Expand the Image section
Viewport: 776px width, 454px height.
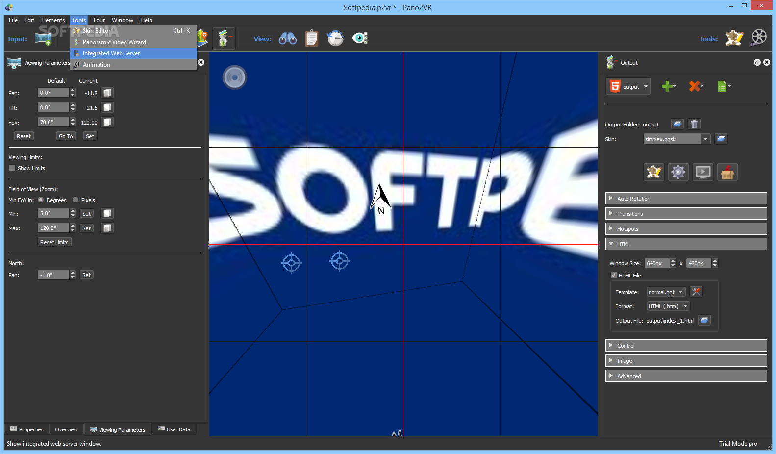(x=686, y=360)
